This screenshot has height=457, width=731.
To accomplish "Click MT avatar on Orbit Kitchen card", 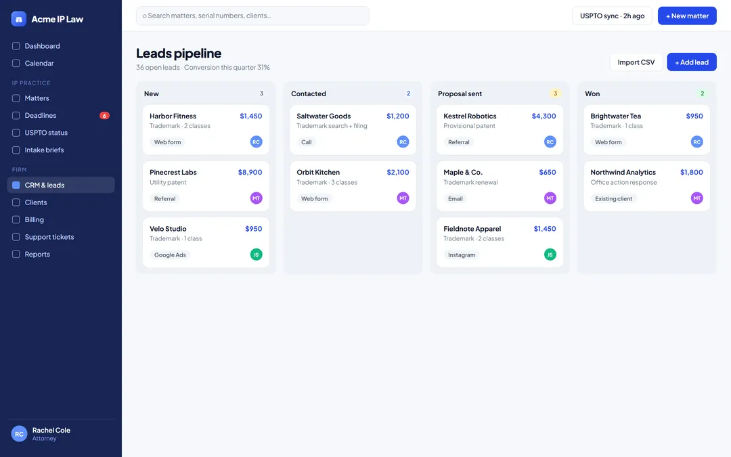I will coord(403,198).
